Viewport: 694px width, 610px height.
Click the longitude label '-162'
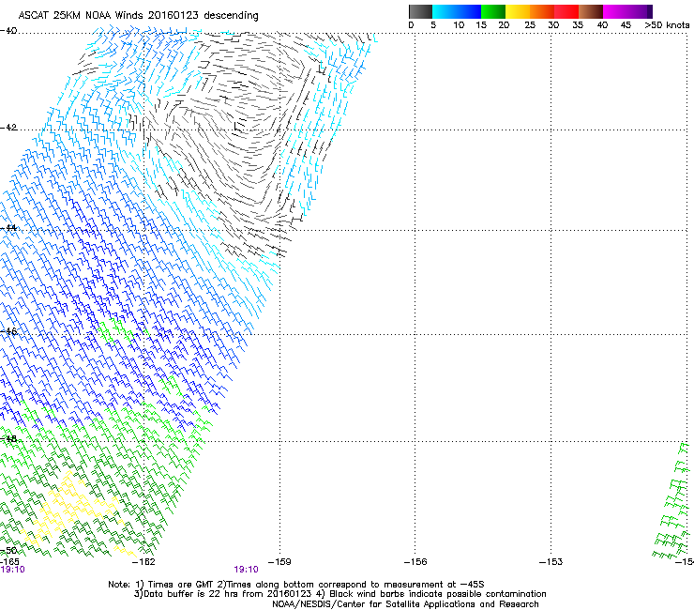point(143,562)
